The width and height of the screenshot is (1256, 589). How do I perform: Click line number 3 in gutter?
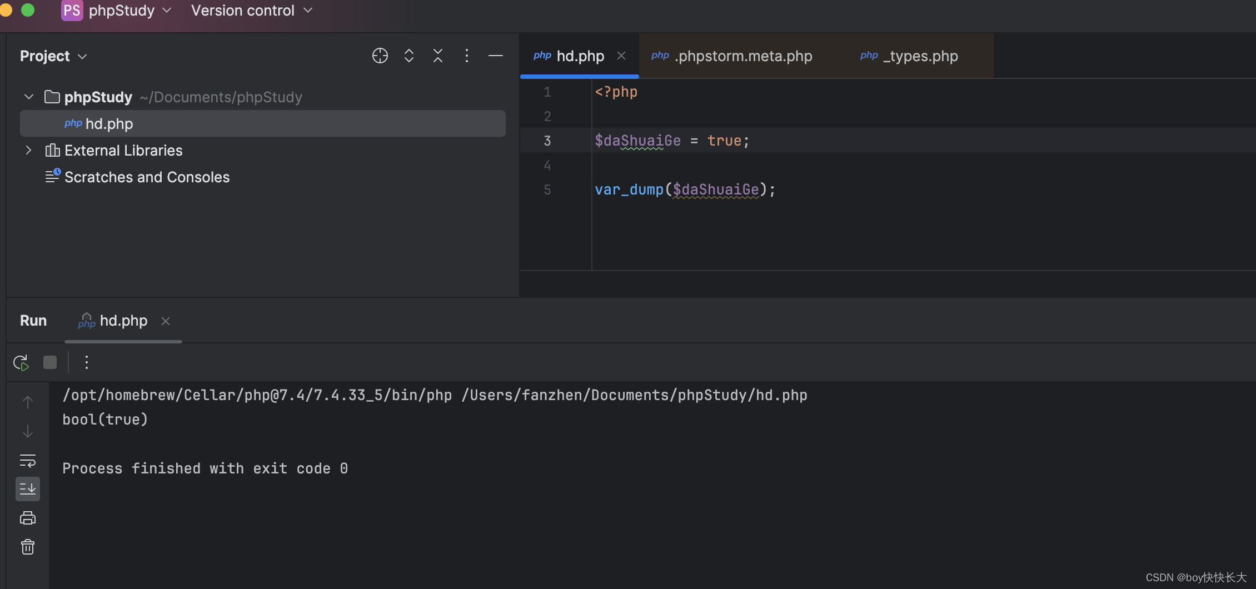547,141
